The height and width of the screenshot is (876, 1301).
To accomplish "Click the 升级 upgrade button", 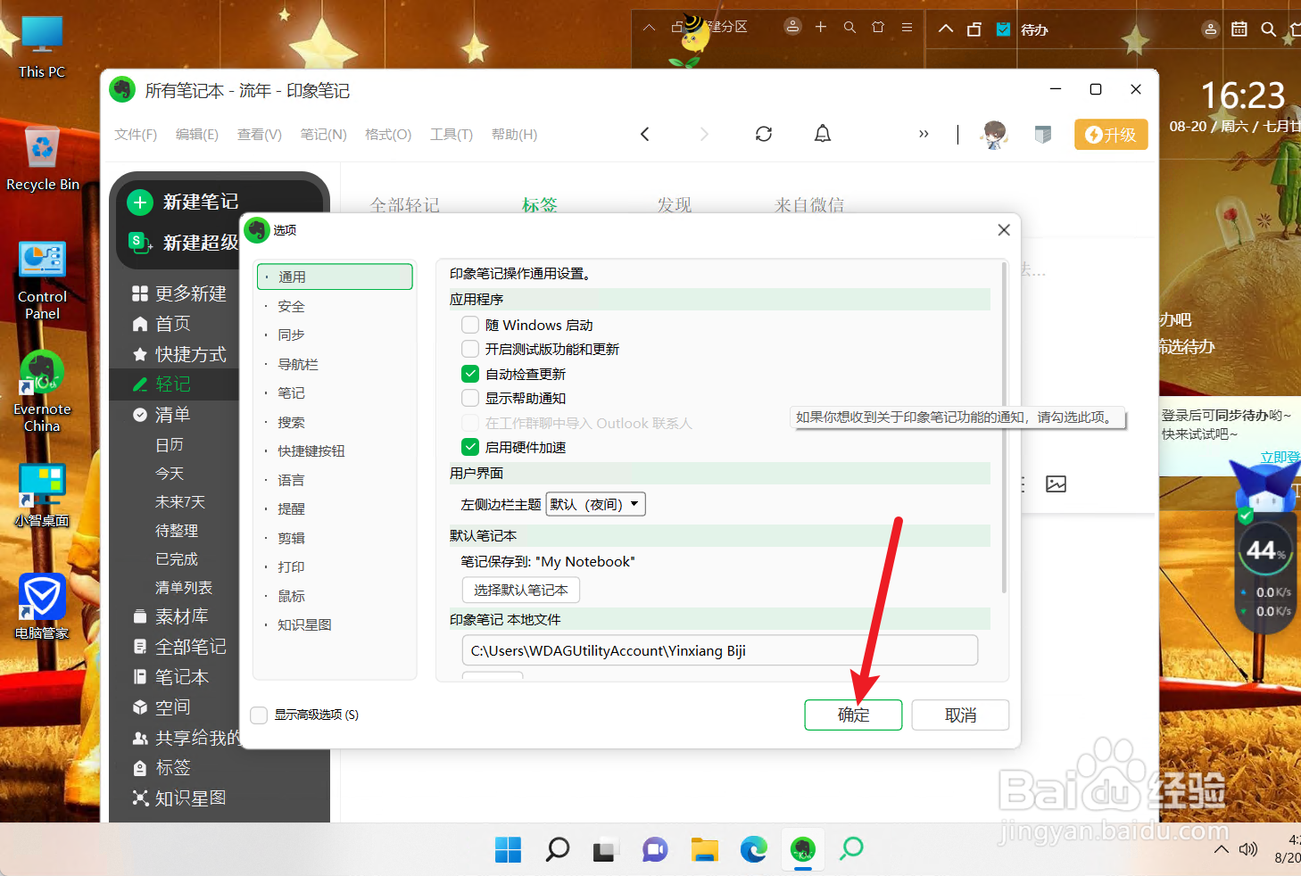I will point(1111,135).
